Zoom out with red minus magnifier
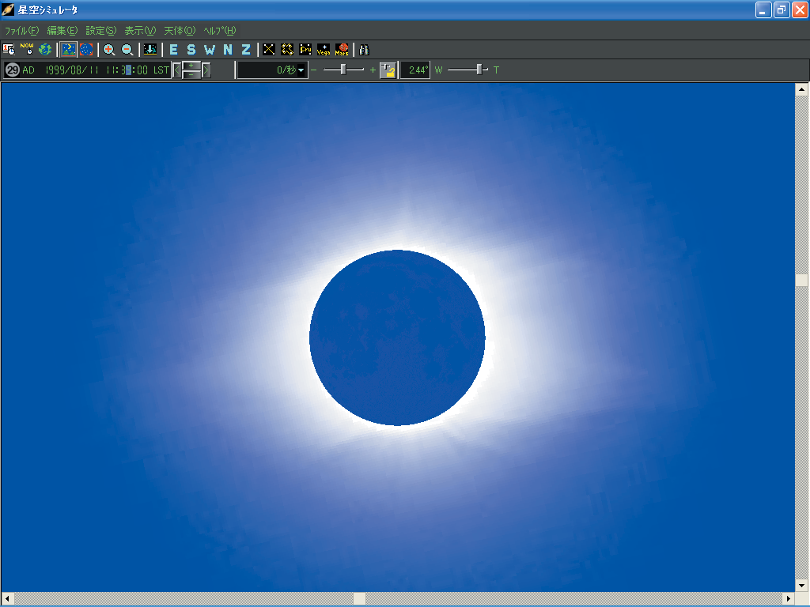Viewport: 810px width, 607px height. tap(127, 50)
